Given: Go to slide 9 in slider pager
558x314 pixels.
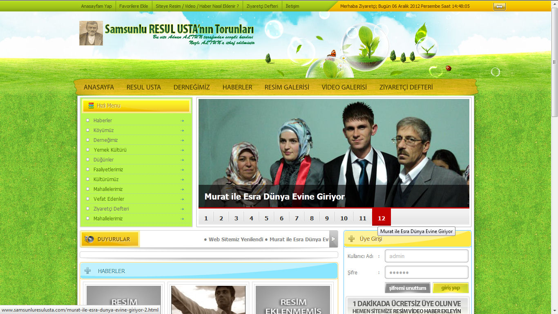Looking at the screenshot, I should 327,218.
